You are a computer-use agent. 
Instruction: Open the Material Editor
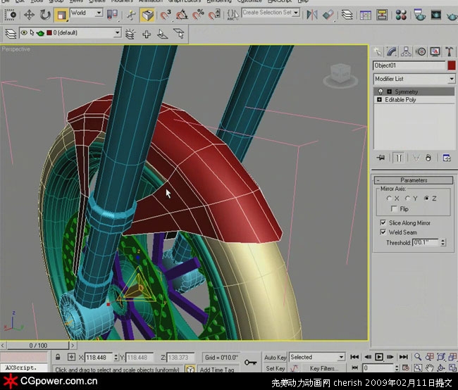coord(401,15)
